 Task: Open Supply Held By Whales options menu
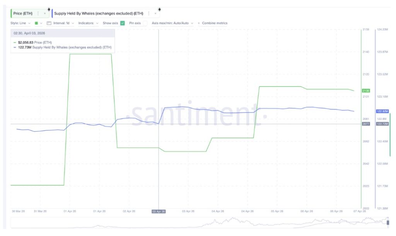(x=149, y=14)
